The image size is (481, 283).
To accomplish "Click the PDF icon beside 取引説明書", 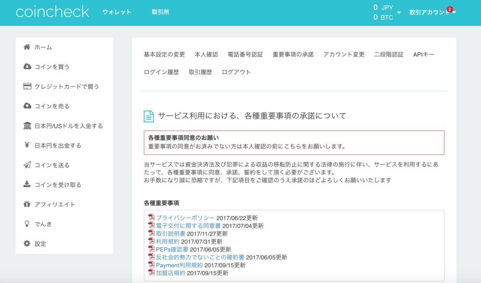I will point(151,233).
